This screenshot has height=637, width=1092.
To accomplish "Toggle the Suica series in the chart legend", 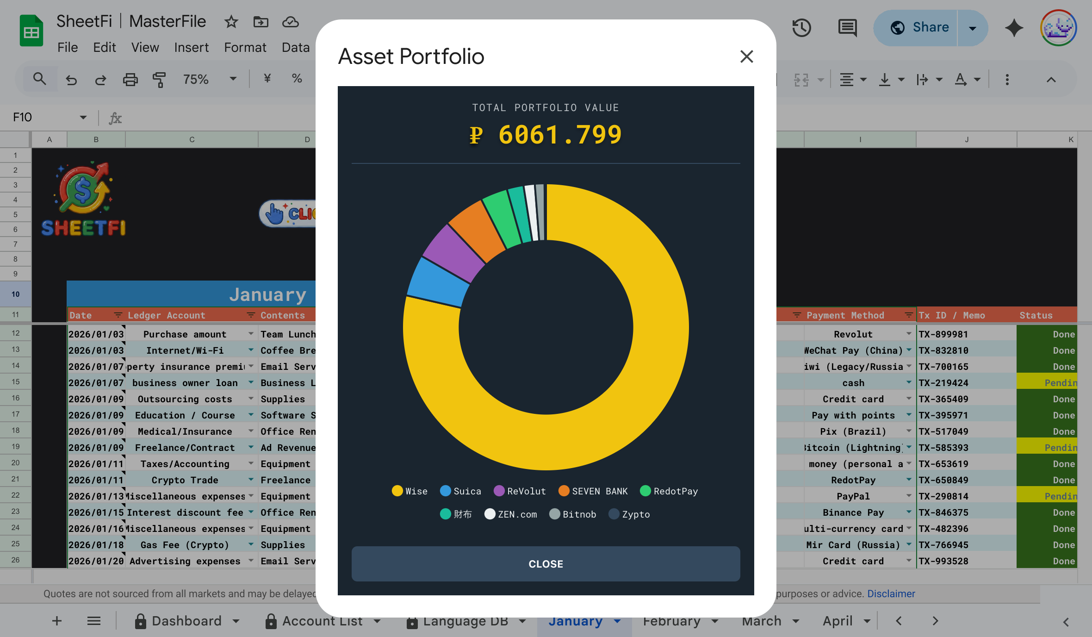I will point(461,491).
